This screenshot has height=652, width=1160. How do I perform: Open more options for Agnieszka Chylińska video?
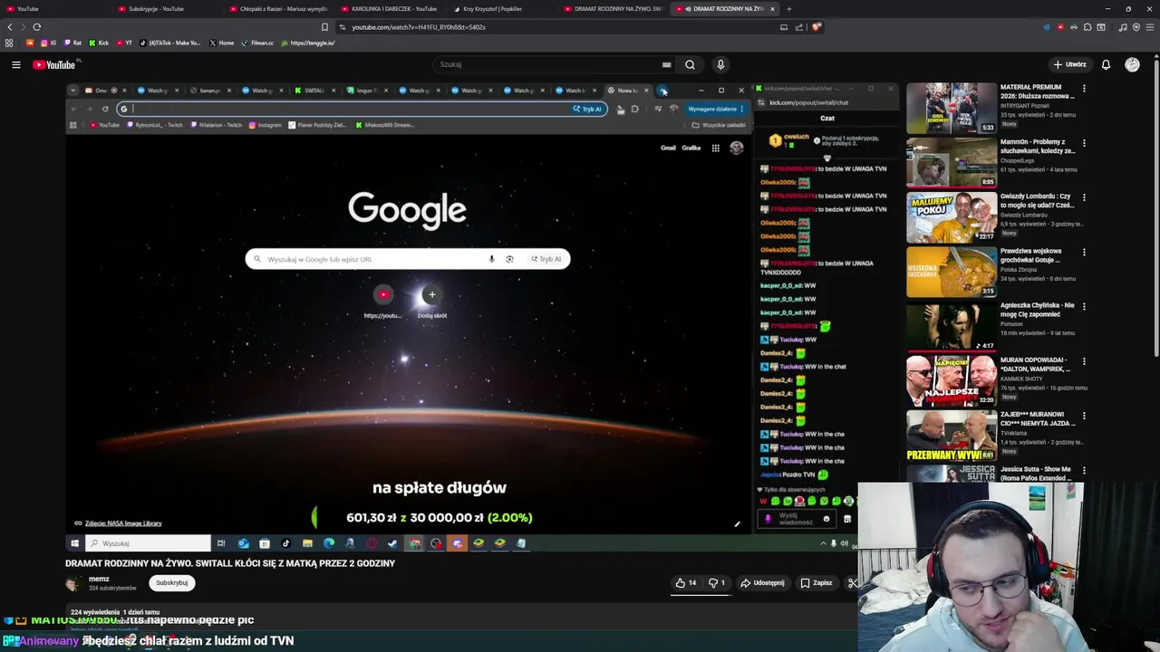coord(1084,306)
